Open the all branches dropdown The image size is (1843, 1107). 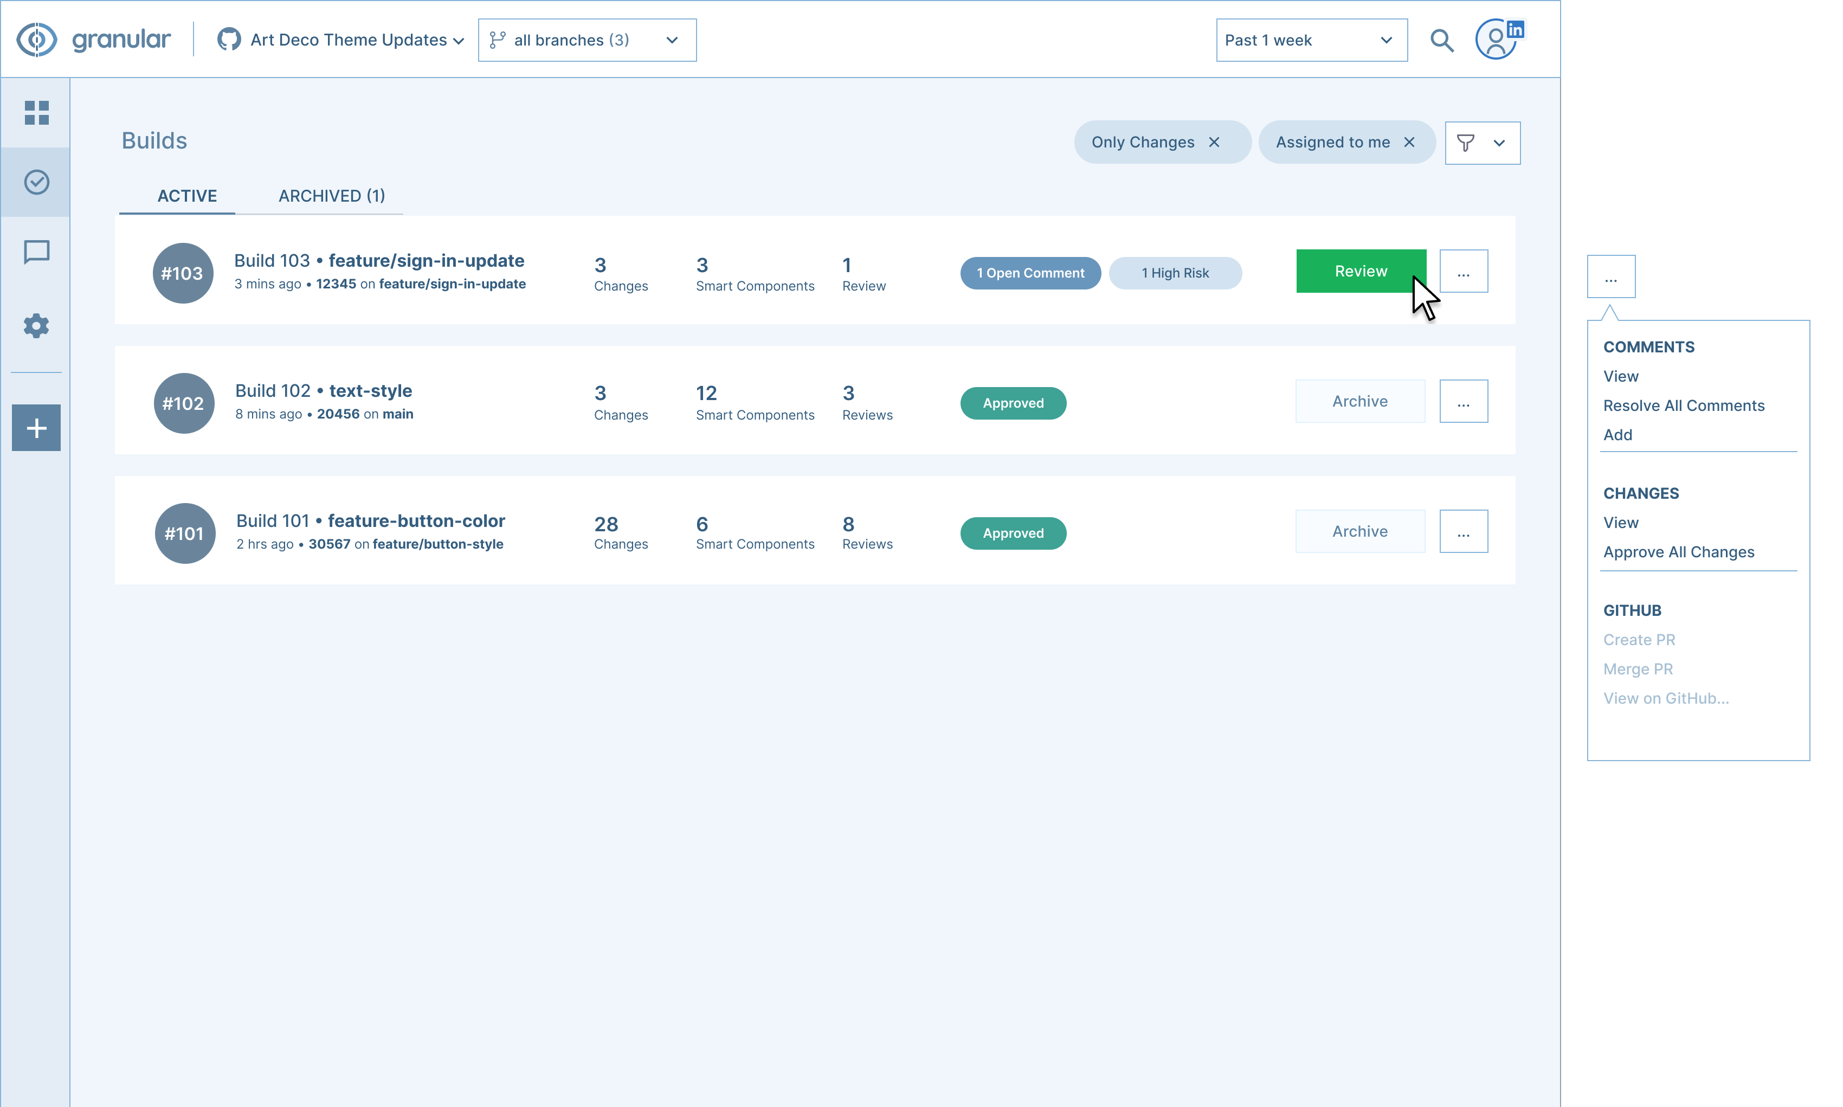[587, 40]
